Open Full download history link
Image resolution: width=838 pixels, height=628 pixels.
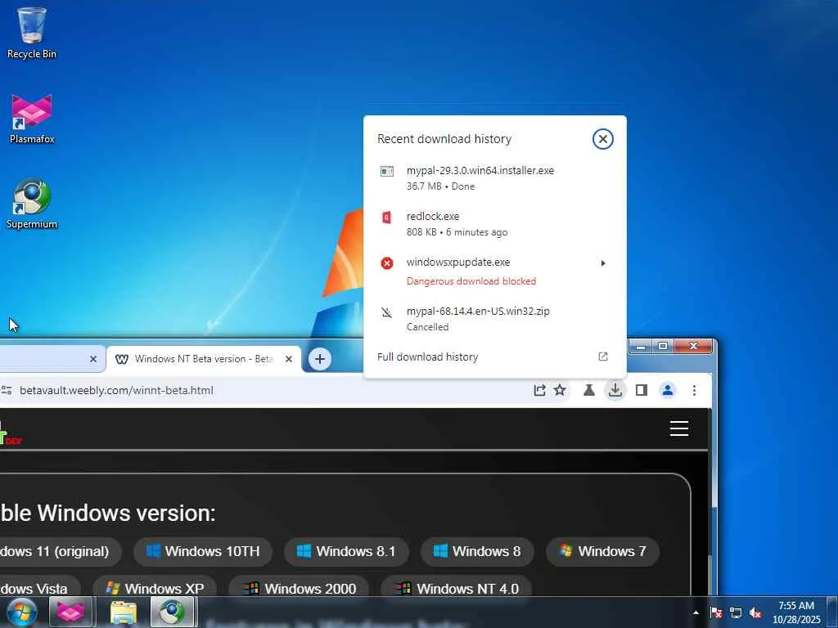[427, 357]
